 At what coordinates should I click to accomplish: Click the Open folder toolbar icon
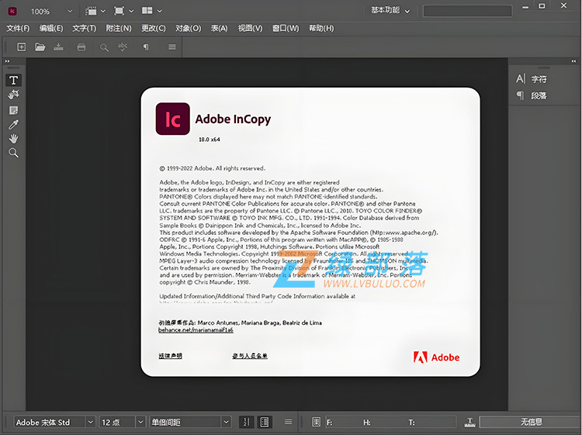tap(40, 47)
